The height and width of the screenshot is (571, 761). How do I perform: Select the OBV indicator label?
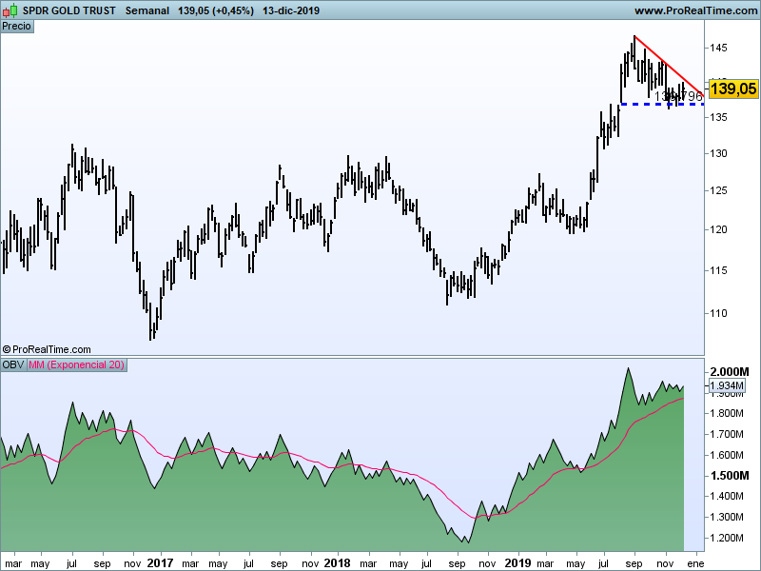[x=13, y=365]
